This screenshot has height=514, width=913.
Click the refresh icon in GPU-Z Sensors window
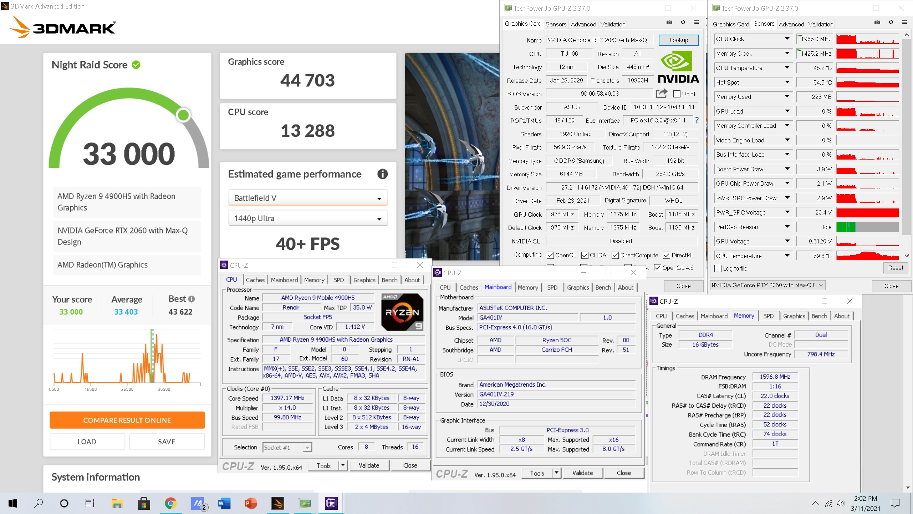pos(891,22)
